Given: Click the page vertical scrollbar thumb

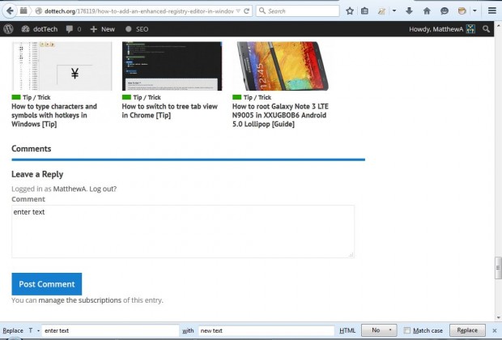Looking at the screenshot, I should click(498, 268).
